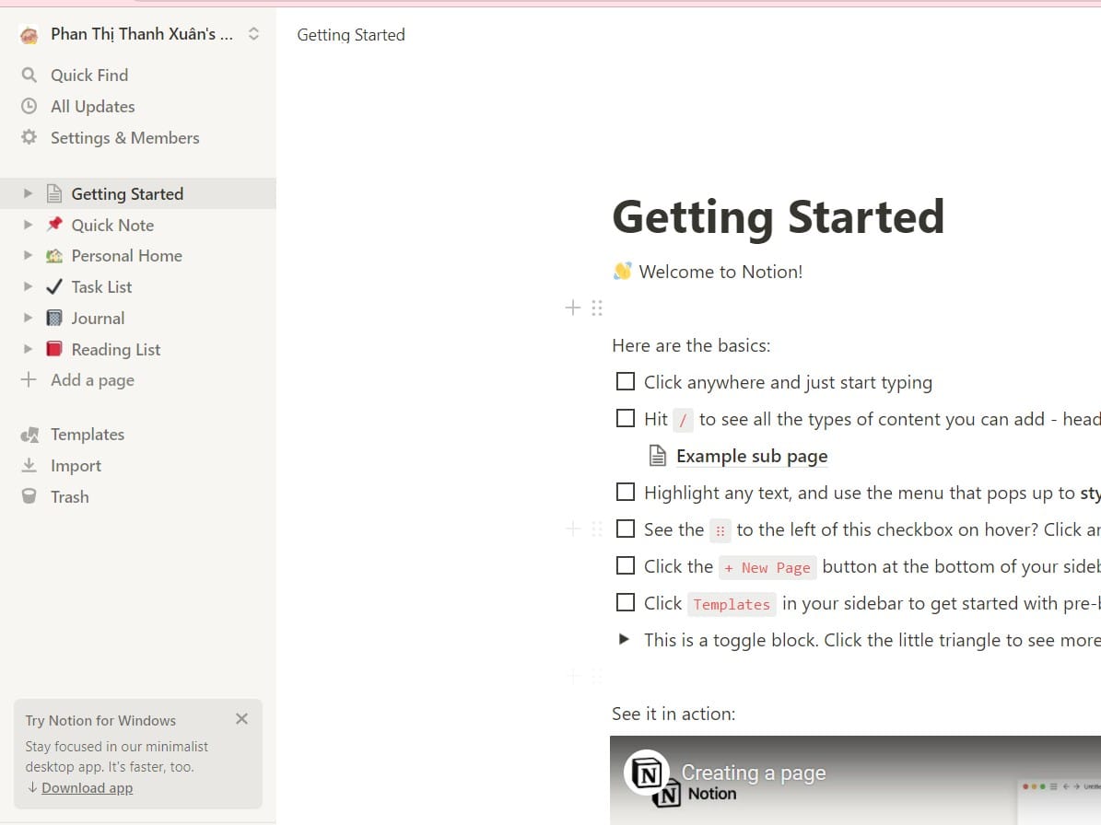This screenshot has height=825, width=1101.
Task: Click the Journal notebook icon
Action: [x=54, y=318]
